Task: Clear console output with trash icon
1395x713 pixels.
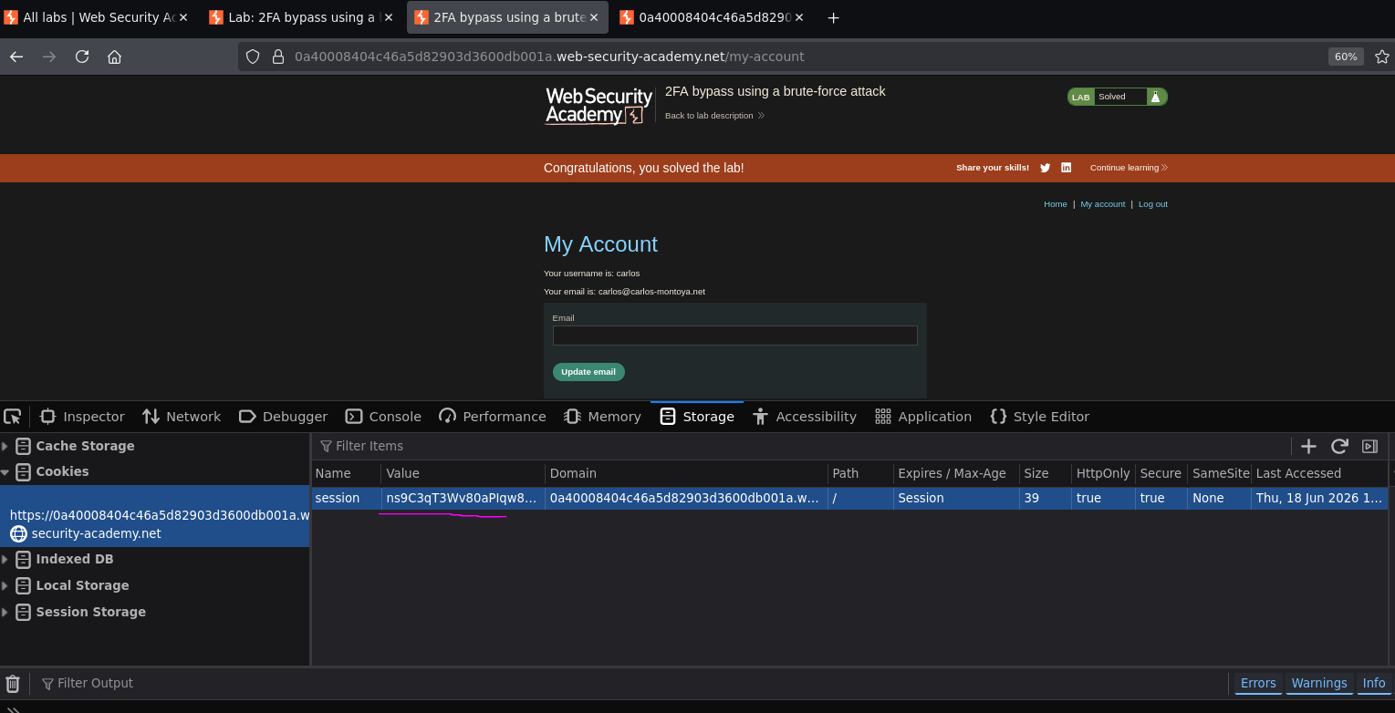Action: (x=13, y=683)
